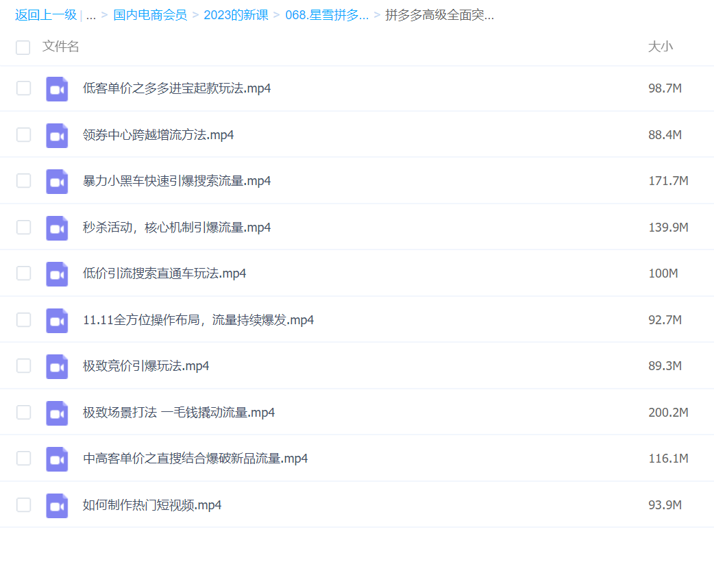Click video icon for 领券中心跨越增流方法.mp4
The width and height of the screenshot is (714, 584).
pyautogui.click(x=57, y=135)
